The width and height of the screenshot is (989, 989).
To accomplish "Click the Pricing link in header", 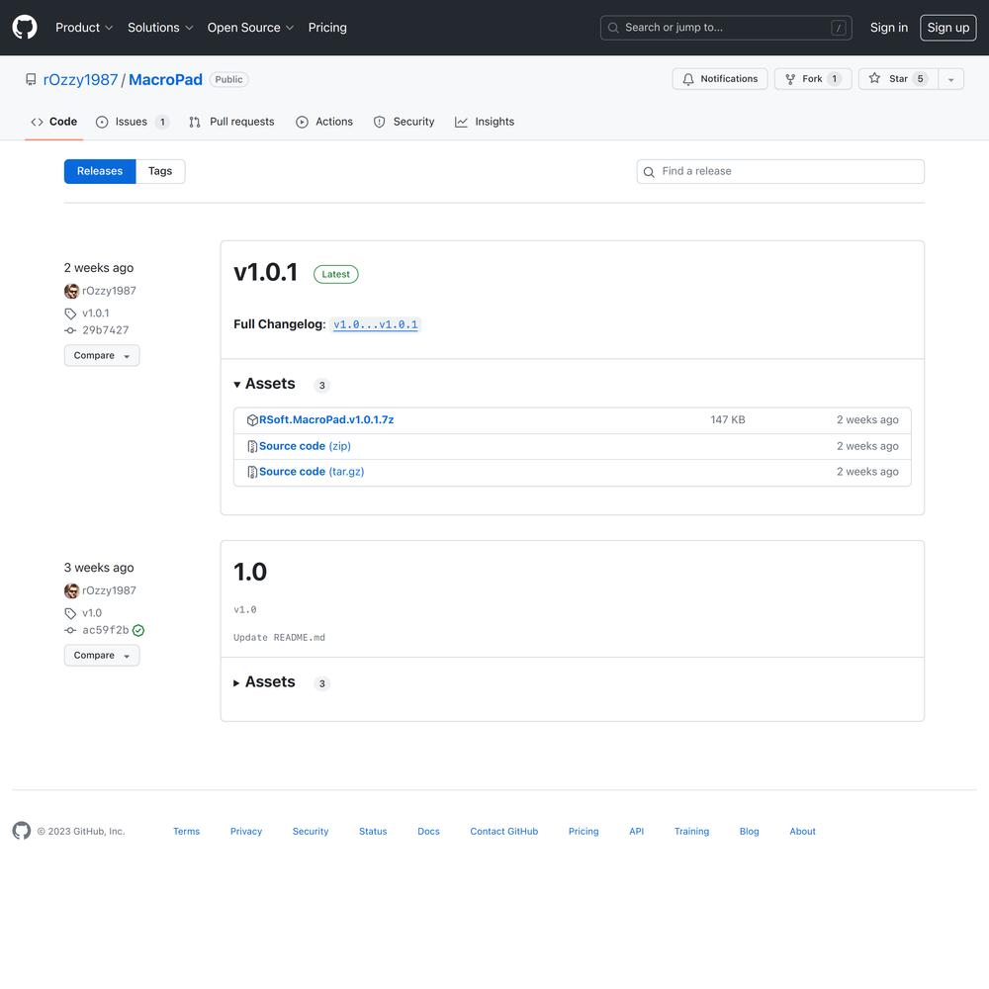I will click(x=327, y=28).
